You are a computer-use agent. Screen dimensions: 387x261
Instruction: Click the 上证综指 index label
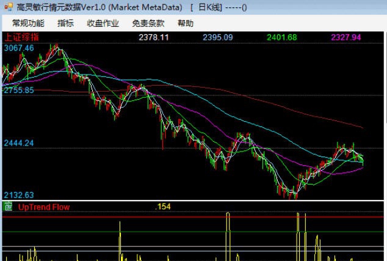click(x=21, y=37)
